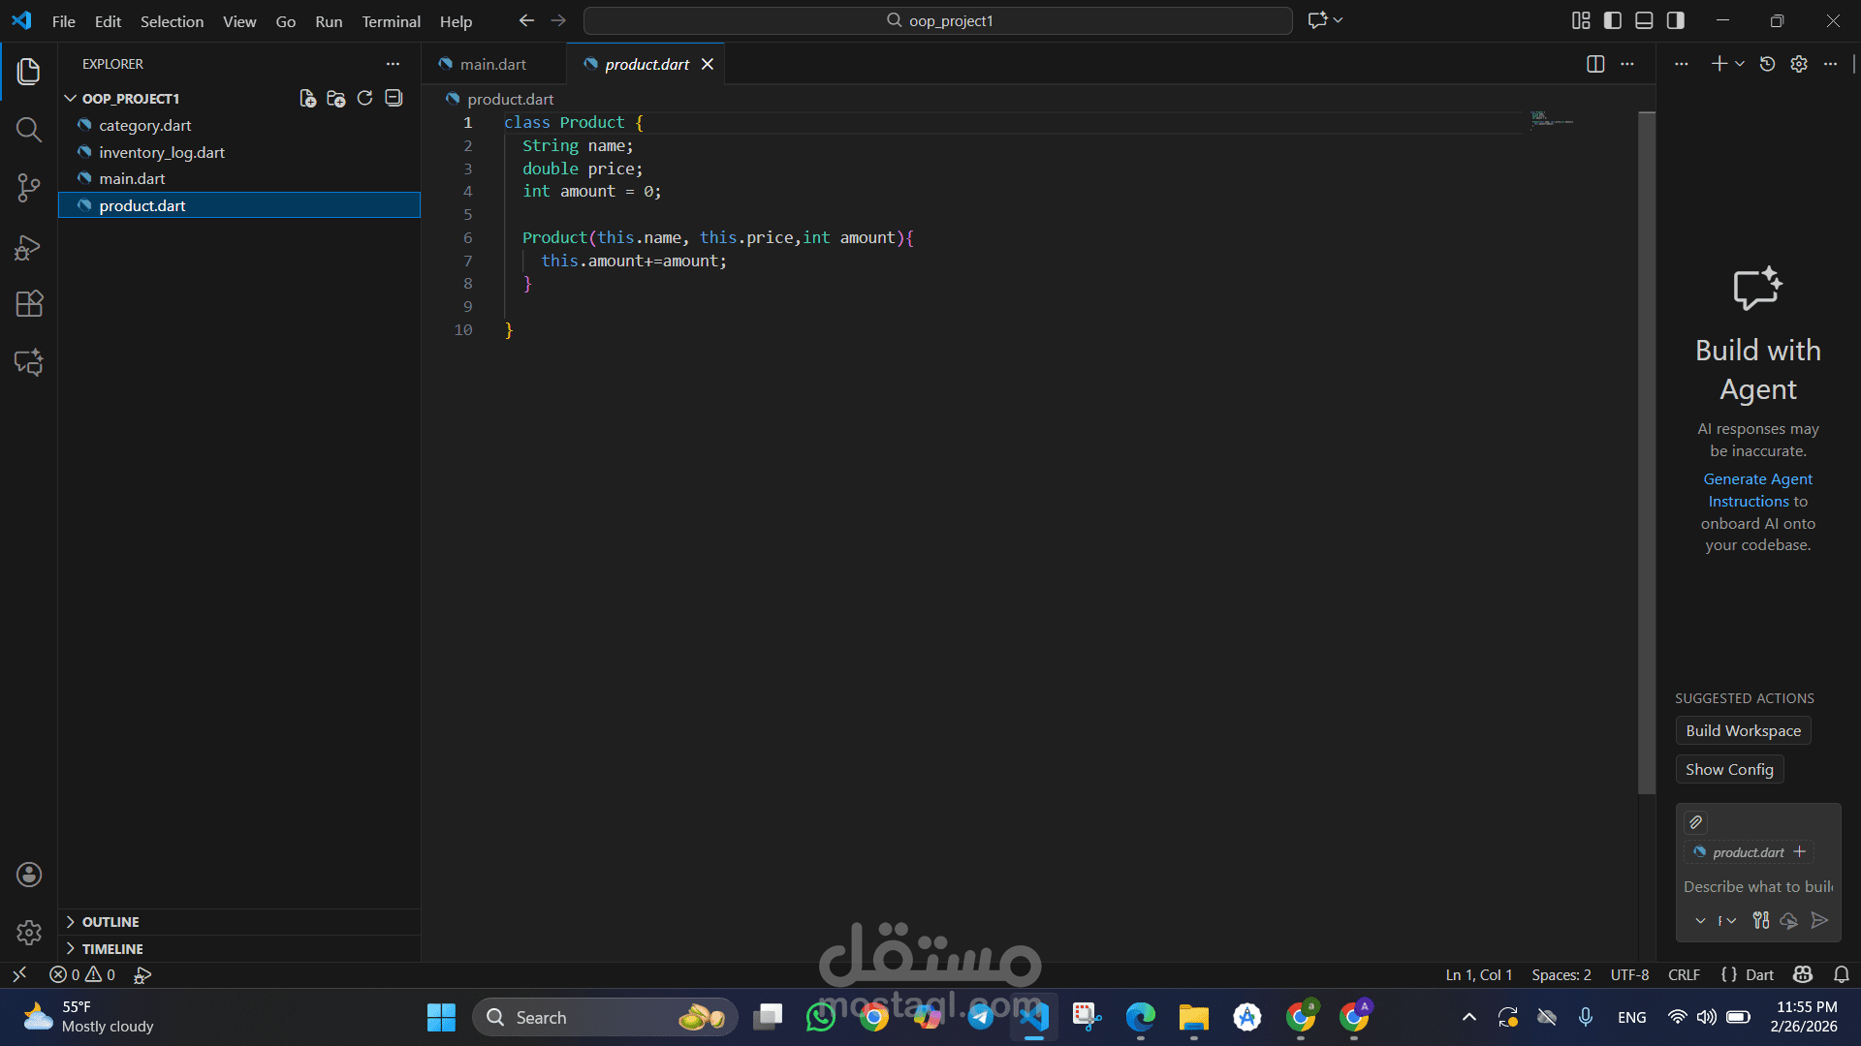Image resolution: width=1861 pixels, height=1046 pixels.
Task: Collapse the OOP_PROJECT1 folder tree
Action: click(71, 99)
